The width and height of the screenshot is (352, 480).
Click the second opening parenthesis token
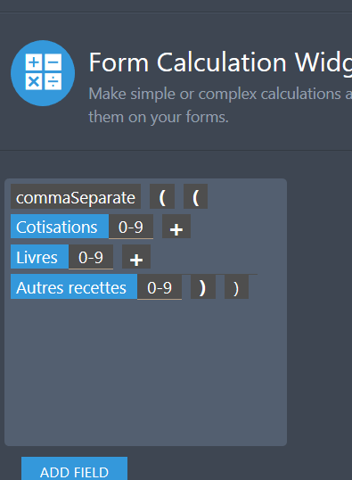tap(195, 196)
